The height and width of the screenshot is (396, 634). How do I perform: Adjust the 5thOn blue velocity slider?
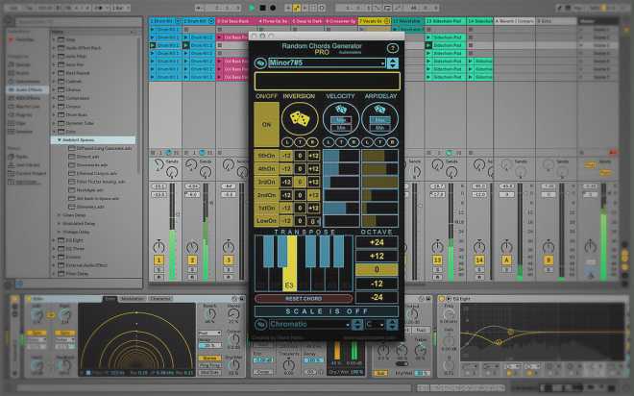pyautogui.click(x=341, y=156)
